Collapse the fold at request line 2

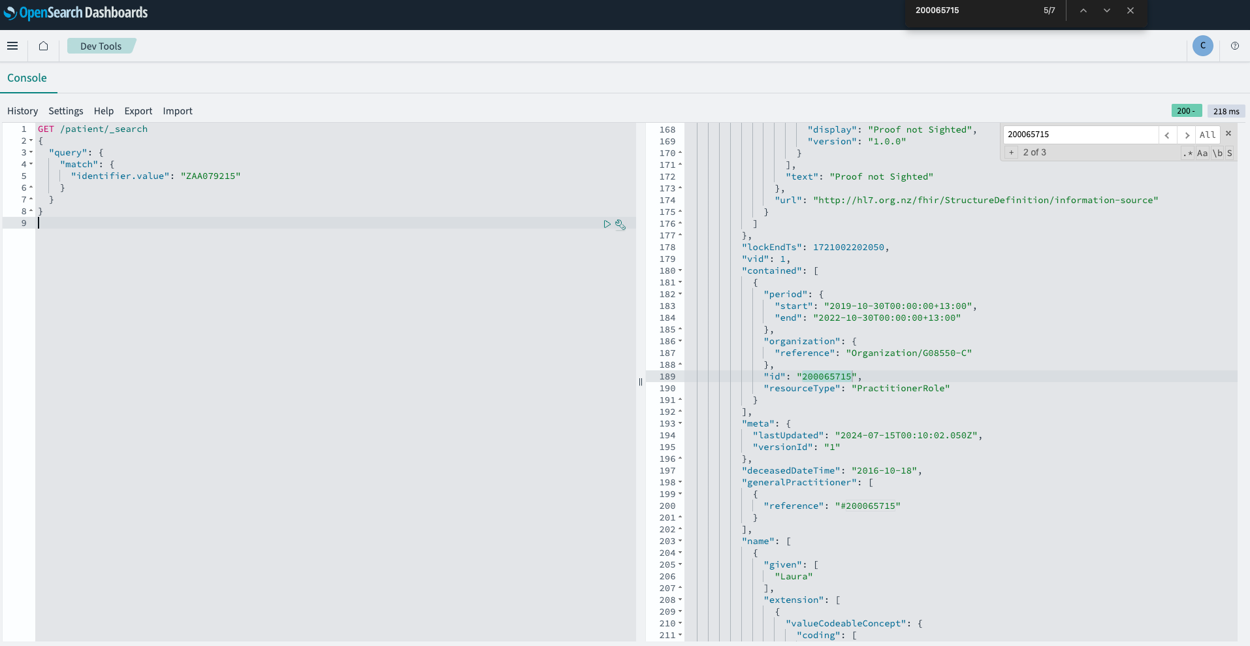point(31,141)
